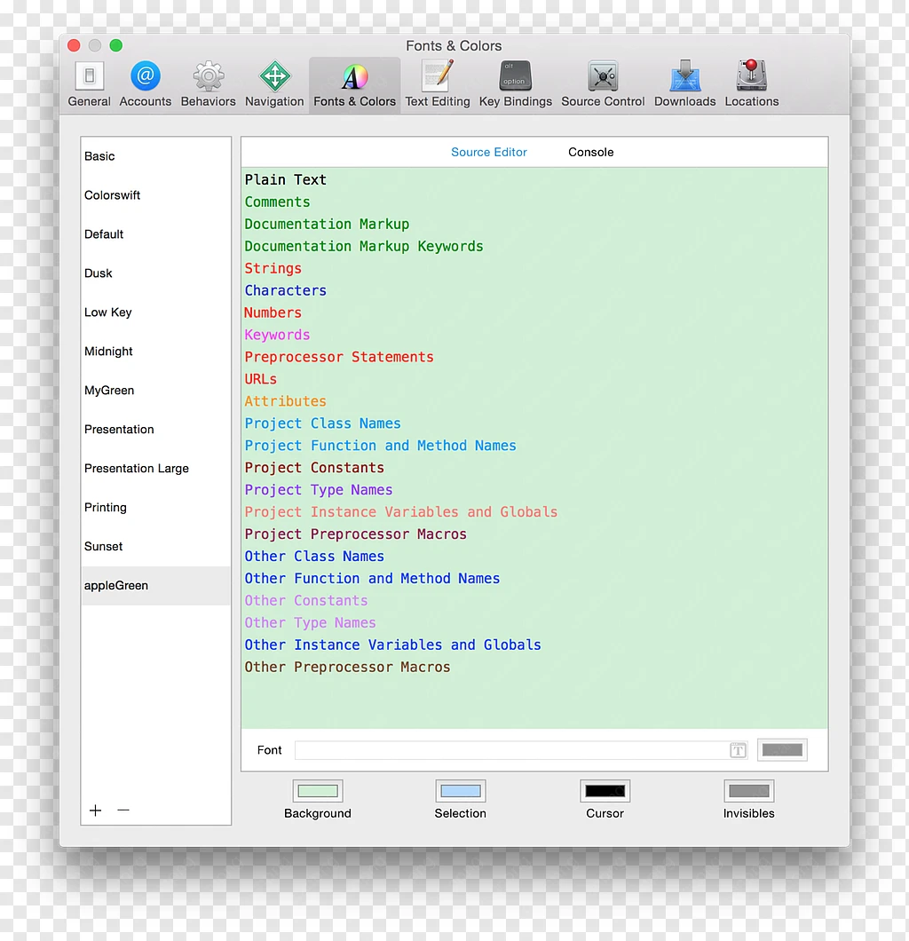Click the Font text field
This screenshot has height=941, width=909.
(x=521, y=750)
